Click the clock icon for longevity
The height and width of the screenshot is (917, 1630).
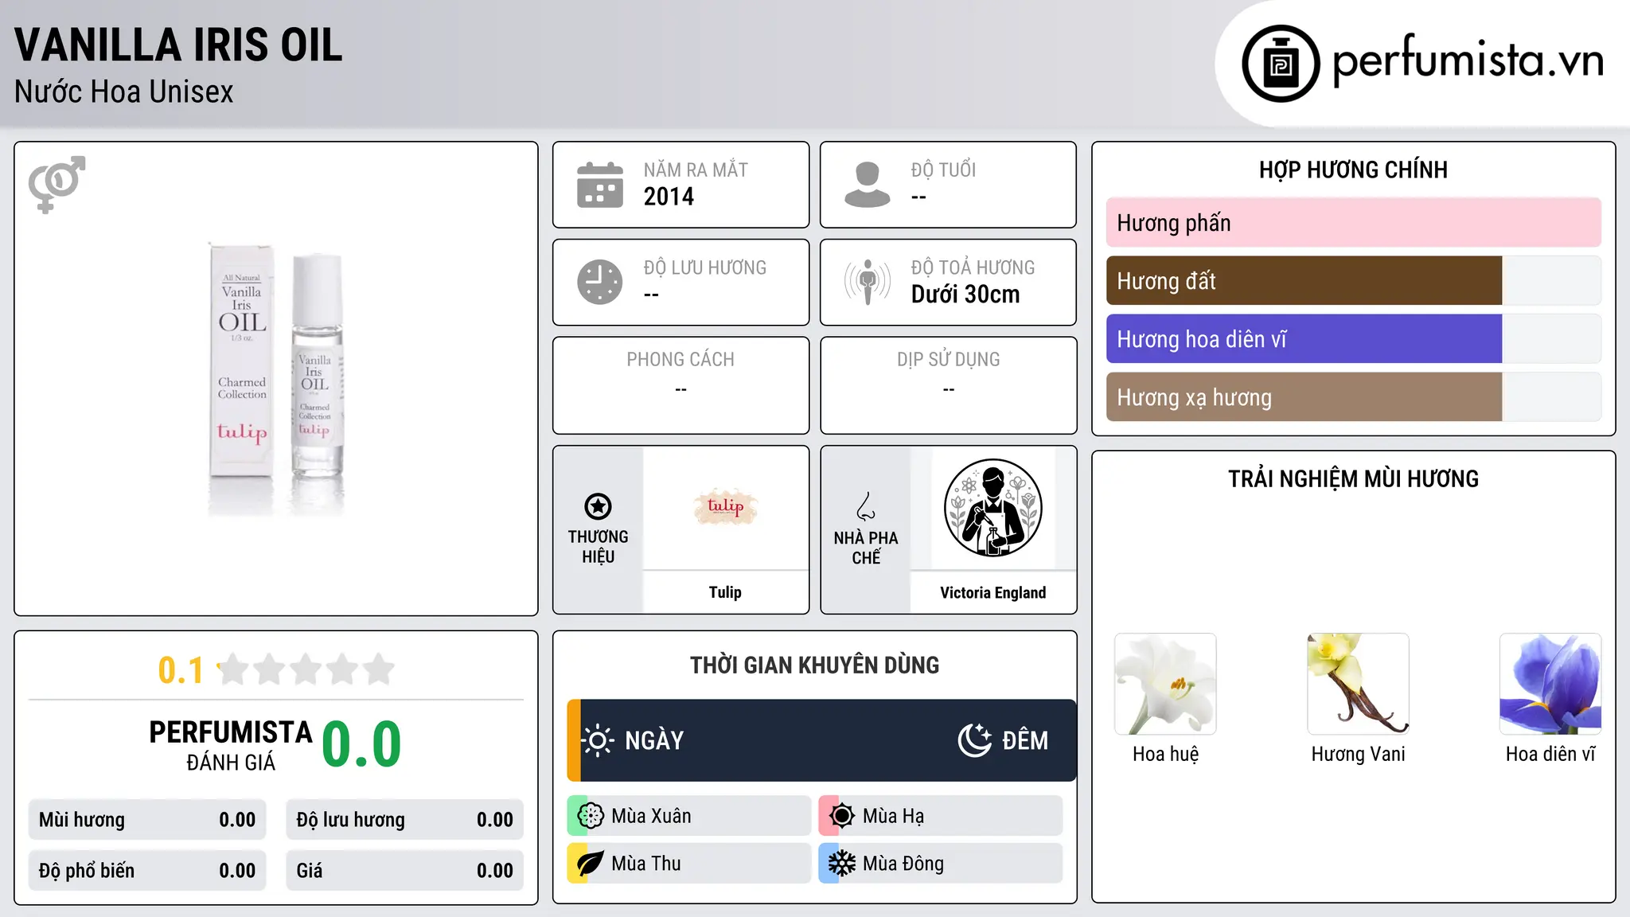[x=600, y=282]
